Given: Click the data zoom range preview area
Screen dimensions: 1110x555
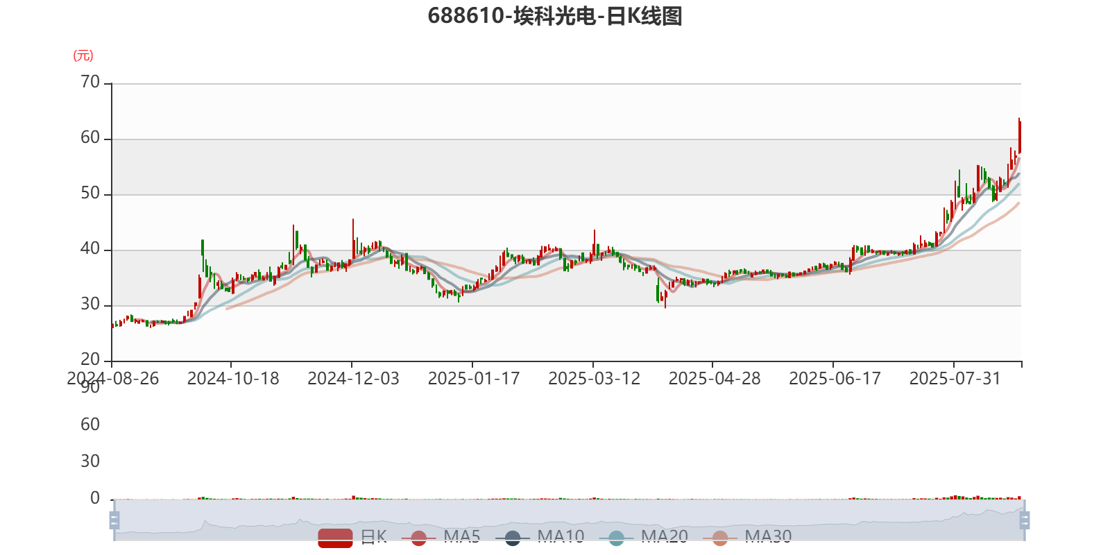Looking at the screenshot, I should point(569,520).
